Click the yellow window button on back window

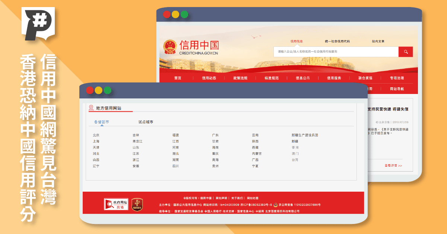click(175, 15)
